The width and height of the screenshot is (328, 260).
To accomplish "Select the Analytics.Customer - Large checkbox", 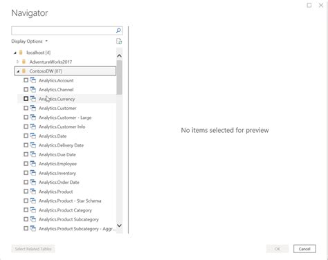I will (x=26, y=118).
